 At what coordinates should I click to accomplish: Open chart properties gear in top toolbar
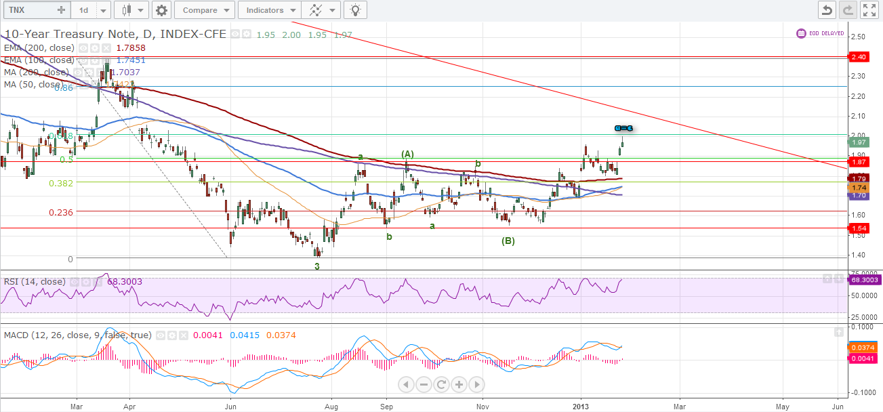click(161, 10)
